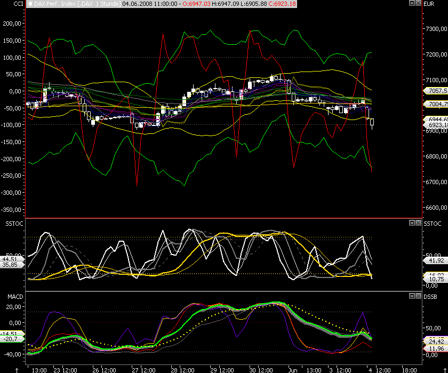The height and width of the screenshot is (373, 448).
Task: Maximize the MACD indicator panel
Action: click(x=411, y=296)
